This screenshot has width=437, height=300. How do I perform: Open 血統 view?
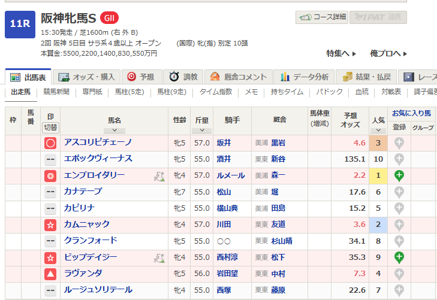coord(361,92)
